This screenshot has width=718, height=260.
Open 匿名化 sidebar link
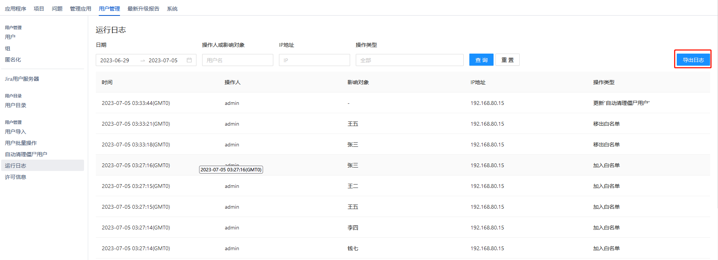pos(13,60)
